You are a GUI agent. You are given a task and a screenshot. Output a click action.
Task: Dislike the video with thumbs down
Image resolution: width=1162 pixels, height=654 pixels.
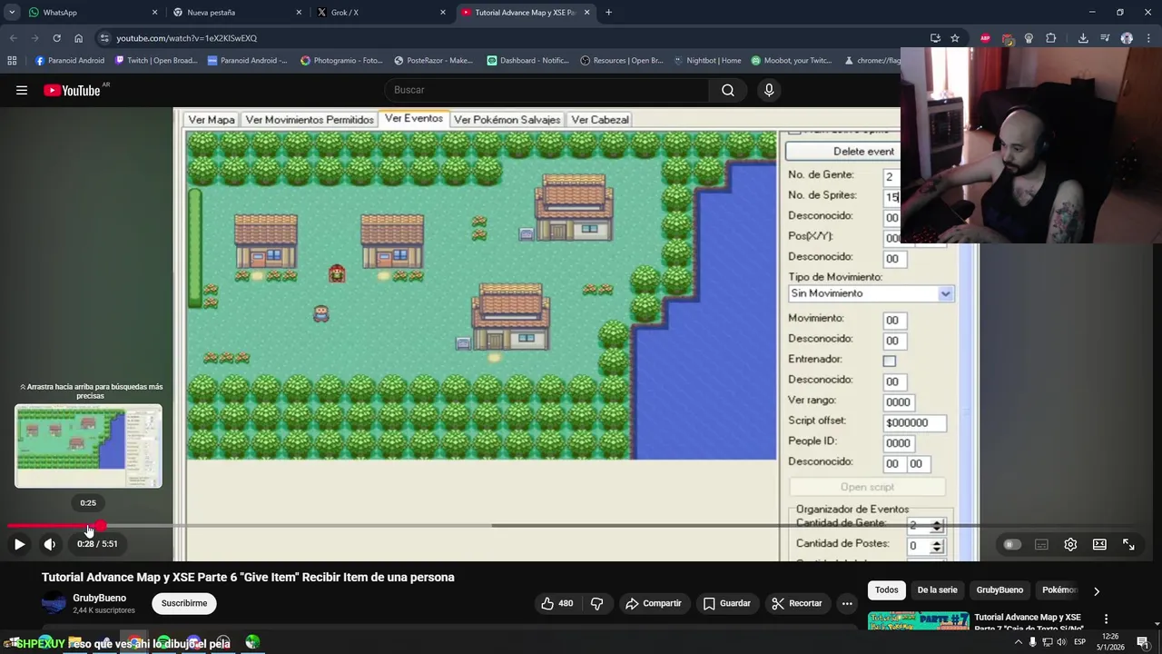pyautogui.click(x=597, y=603)
